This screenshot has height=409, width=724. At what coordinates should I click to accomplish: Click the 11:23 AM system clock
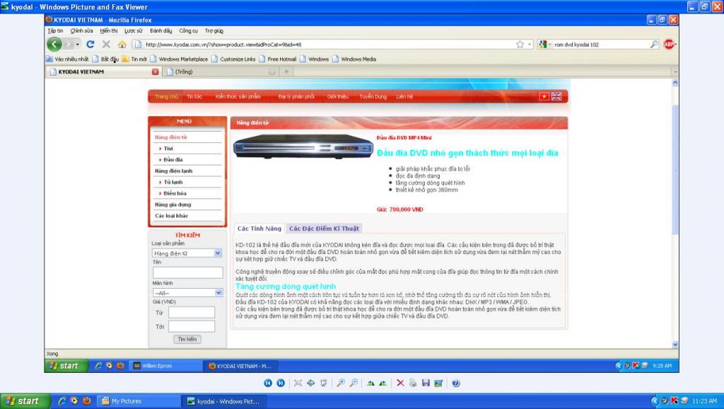[x=705, y=401]
